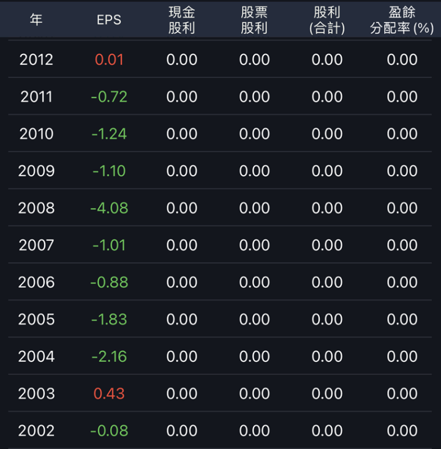
Task: Select the 2011 股票股利 value 0.00
Action: point(254,97)
